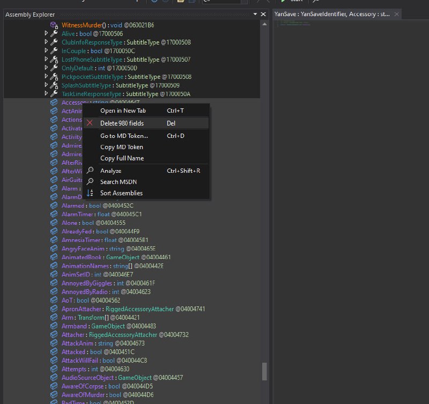Click the wrench icon beside Alive property

[54, 34]
